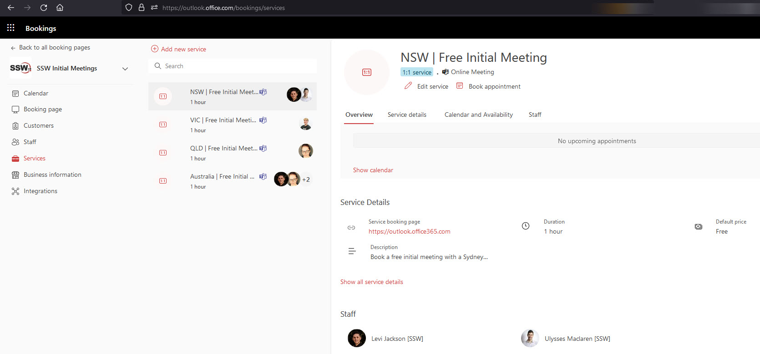Open the Staff tab in service view
Image resolution: width=760 pixels, height=354 pixels.
click(535, 115)
